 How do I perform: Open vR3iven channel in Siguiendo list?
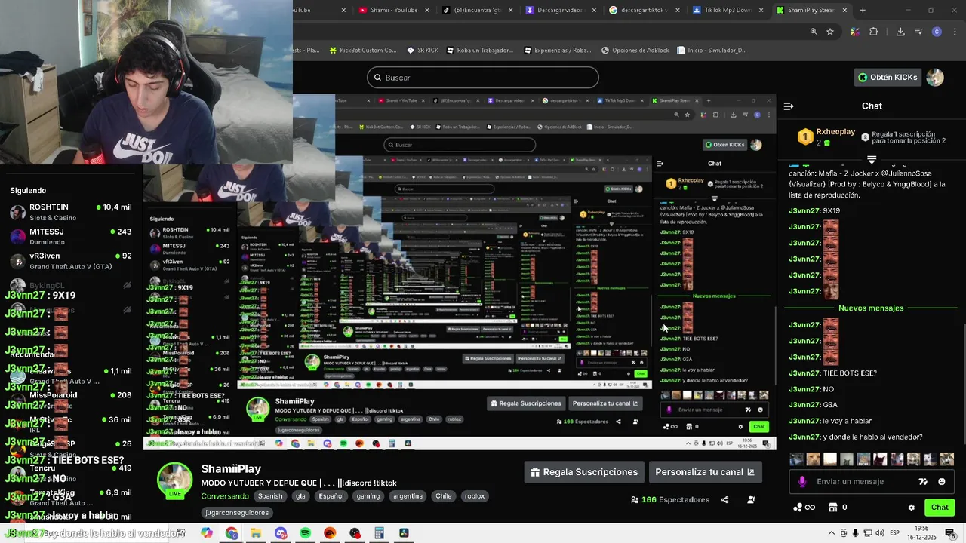tap(72, 261)
